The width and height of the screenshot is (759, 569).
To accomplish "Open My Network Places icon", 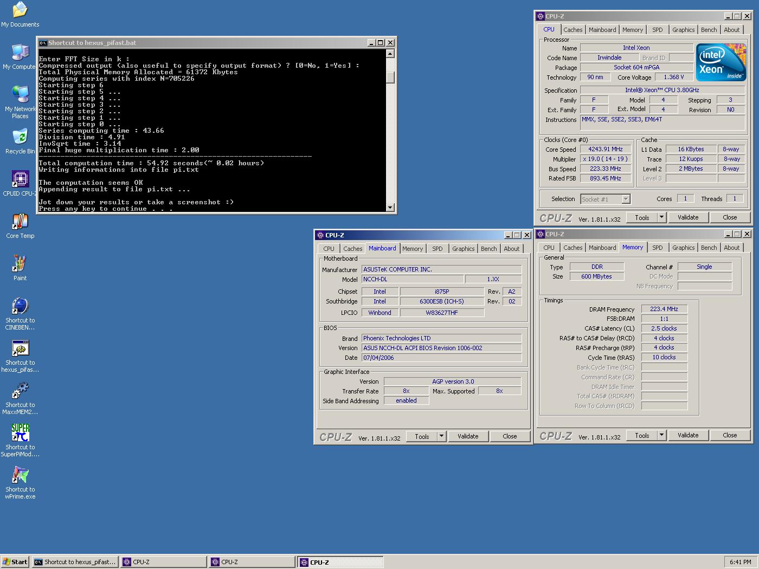I will coord(20,101).
